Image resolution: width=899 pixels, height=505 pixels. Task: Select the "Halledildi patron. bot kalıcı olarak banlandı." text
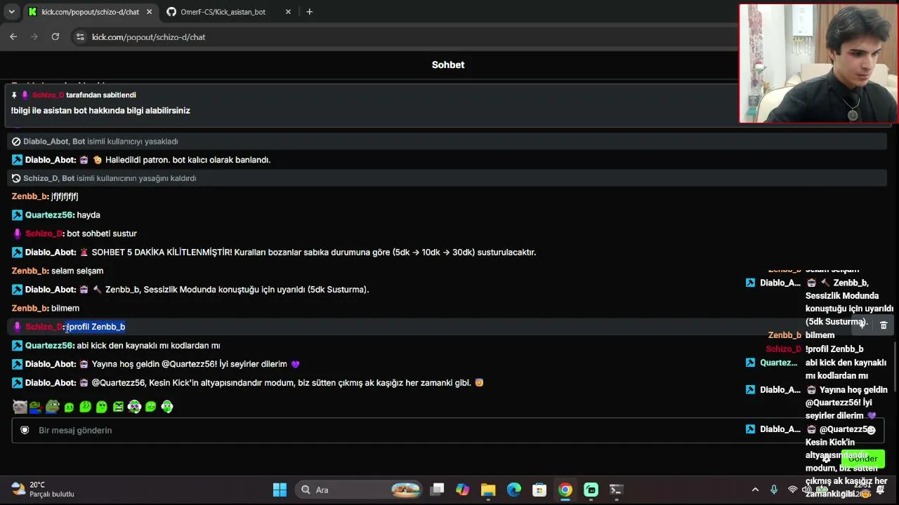point(188,160)
